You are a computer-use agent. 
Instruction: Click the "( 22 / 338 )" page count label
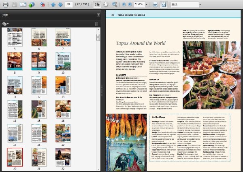pyautogui.click(x=82, y=4)
